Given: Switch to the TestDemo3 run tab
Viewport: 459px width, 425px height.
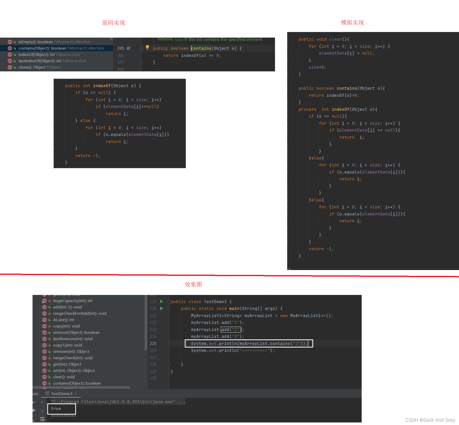Looking at the screenshot, I should [x=61, y=393].
